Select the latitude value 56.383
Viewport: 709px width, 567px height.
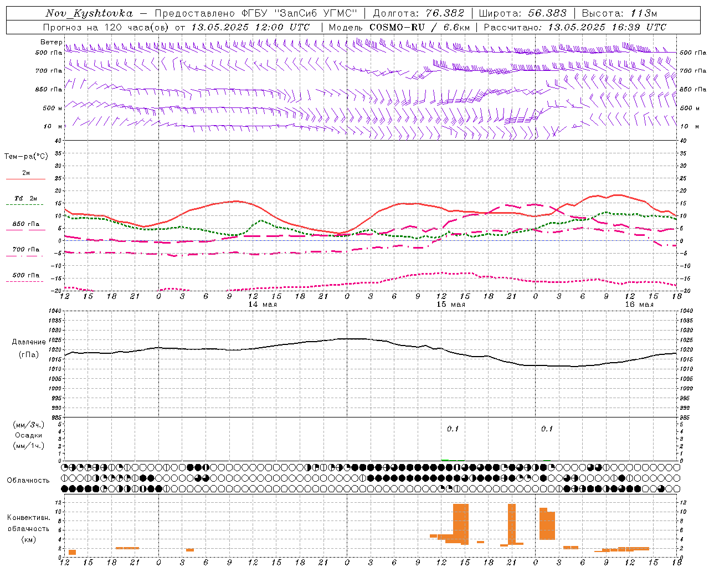click(x=547, y=13)
